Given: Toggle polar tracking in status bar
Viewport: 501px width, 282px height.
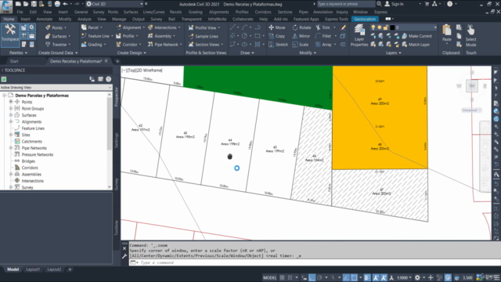Looking at the screenshot, I should (x=320, y=277).
